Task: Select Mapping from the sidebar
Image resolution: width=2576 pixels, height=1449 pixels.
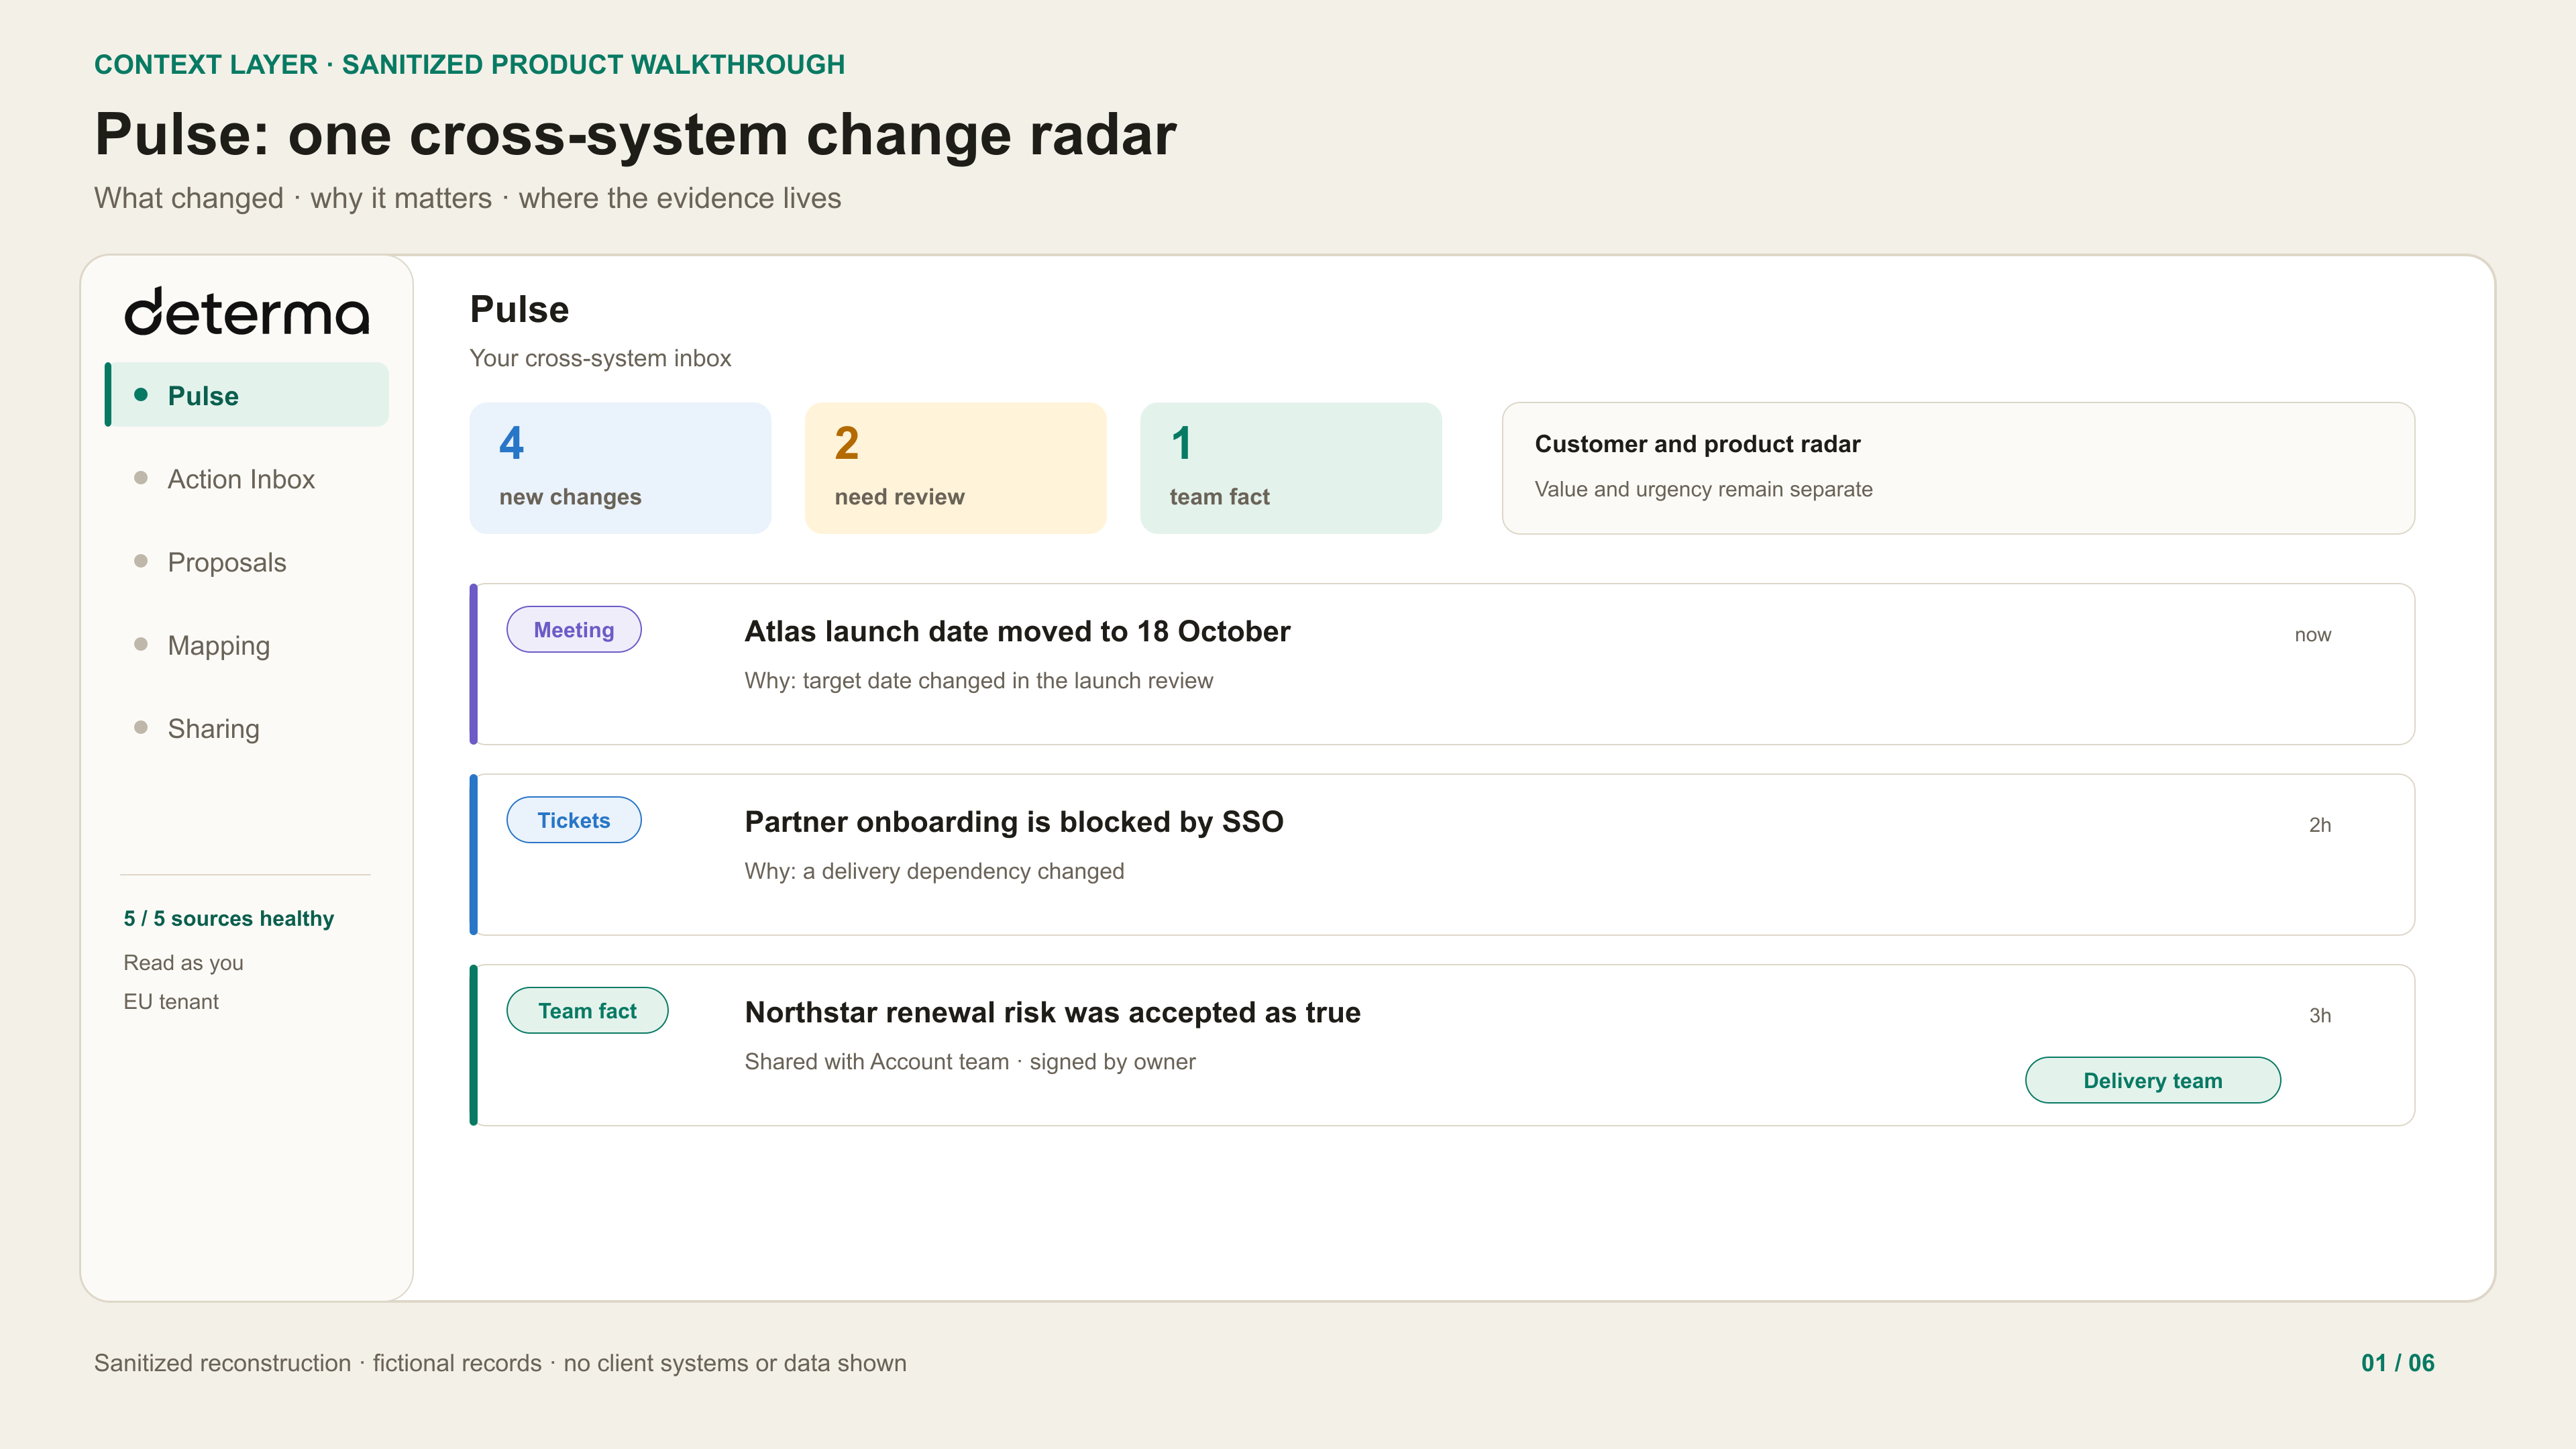Action: (x=219, y=645)
